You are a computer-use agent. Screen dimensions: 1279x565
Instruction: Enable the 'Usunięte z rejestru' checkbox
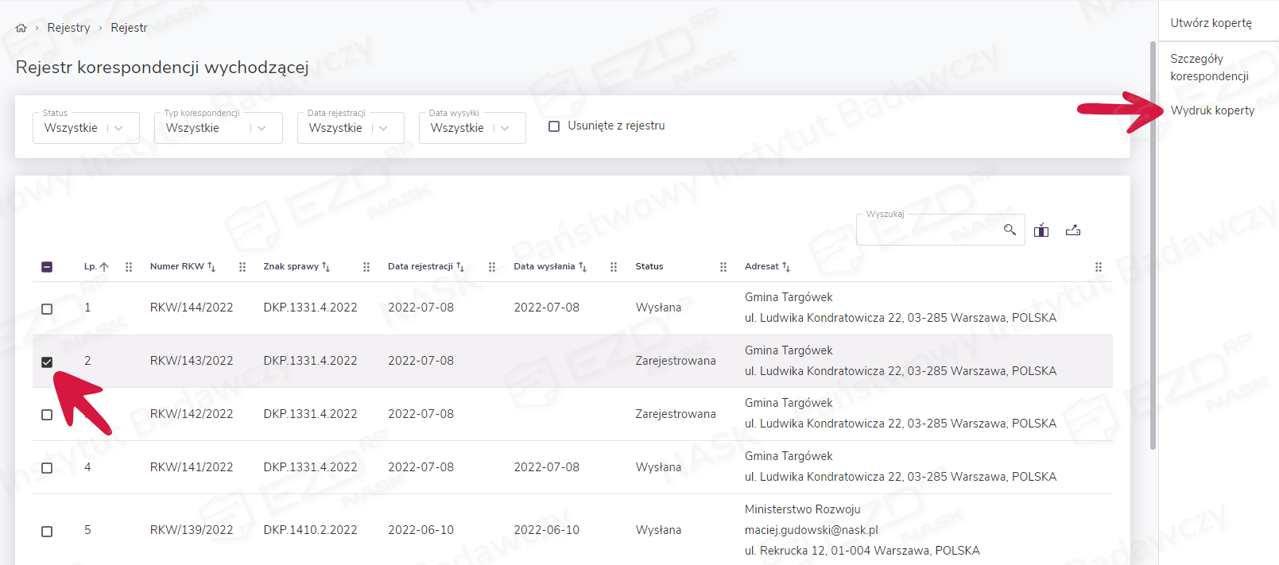[x=554, y=126]
